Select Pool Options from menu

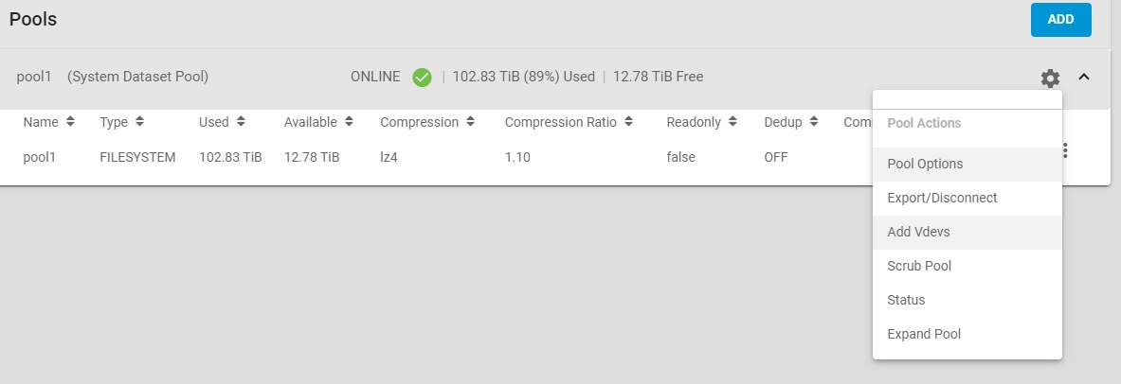coord(925,164)
